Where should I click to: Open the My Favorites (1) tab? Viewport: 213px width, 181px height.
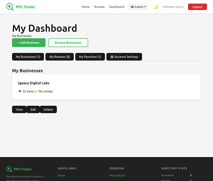[90, 57]
